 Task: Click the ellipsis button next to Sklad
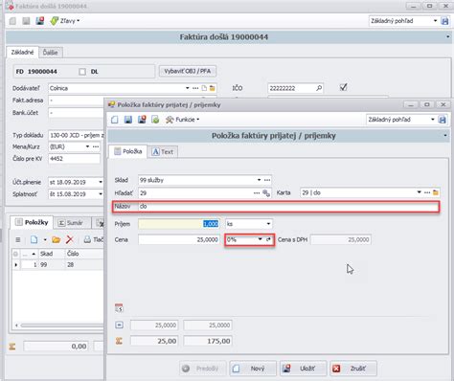(267, 180)
